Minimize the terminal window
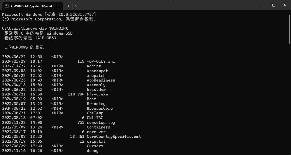291x155 pixels. [261, 5]
